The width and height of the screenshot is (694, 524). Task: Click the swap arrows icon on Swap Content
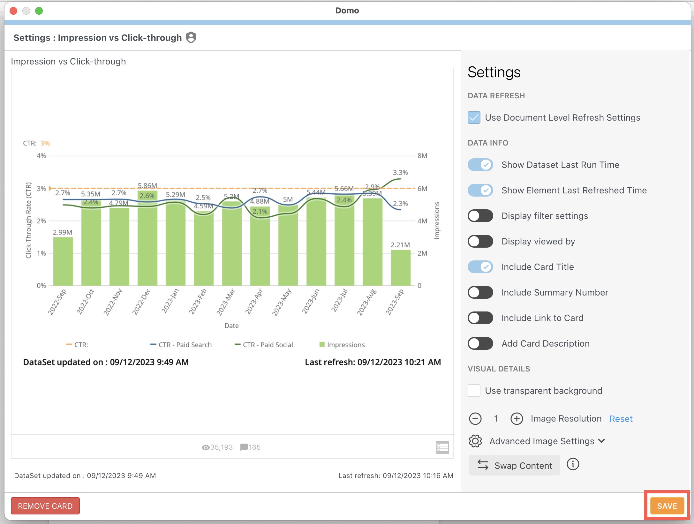tap(483, 465)
